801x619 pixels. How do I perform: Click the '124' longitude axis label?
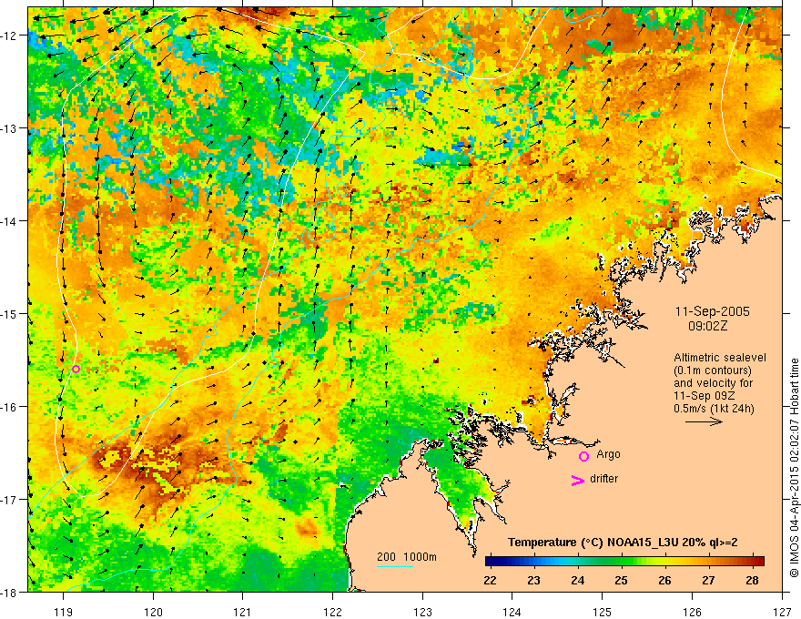point(512,612)
